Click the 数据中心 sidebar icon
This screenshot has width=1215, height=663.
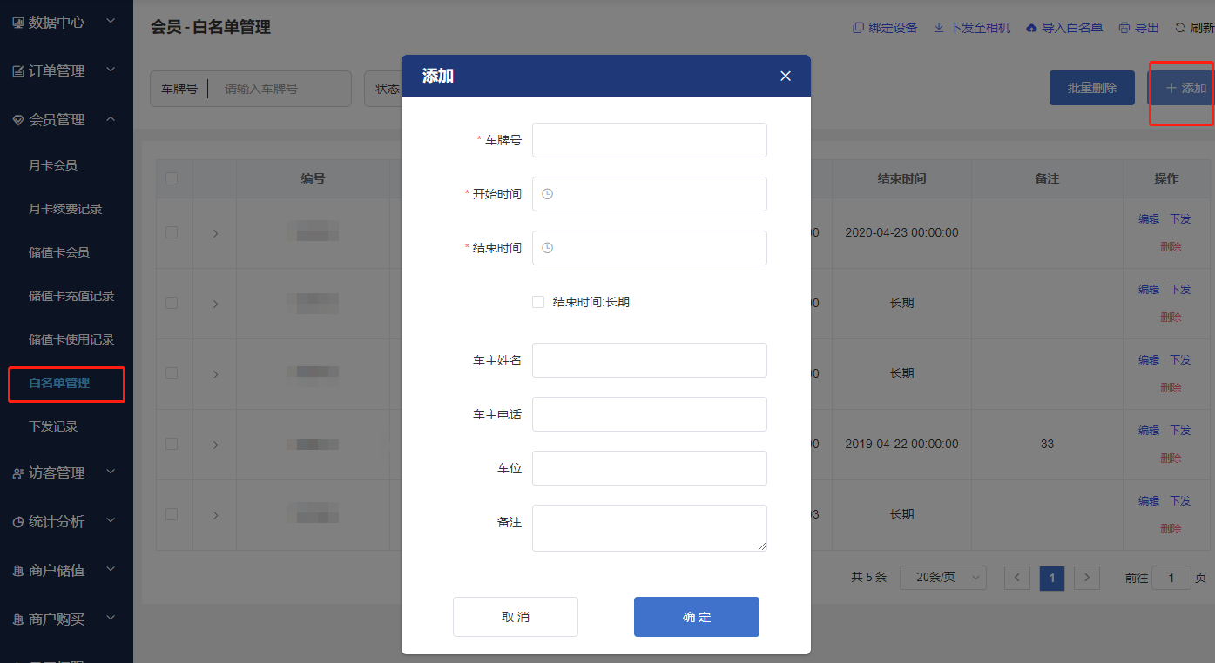tap(18, 23)
